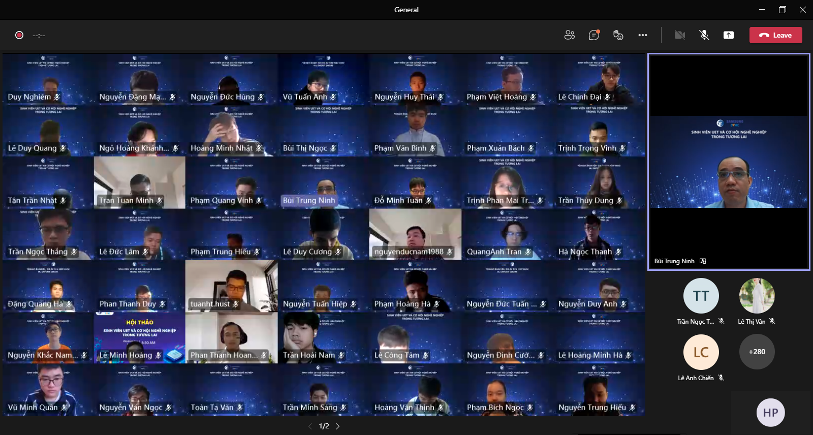
Task: Unmute the microphone
Action: (704, 35)
